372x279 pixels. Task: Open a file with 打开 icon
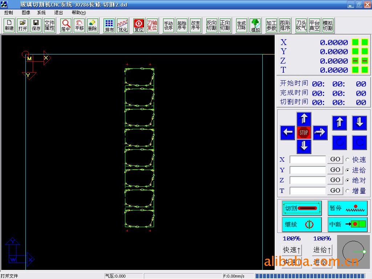23,25
